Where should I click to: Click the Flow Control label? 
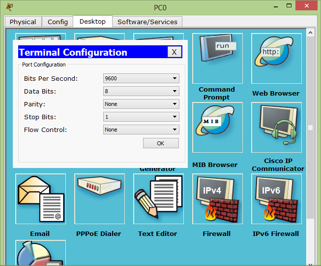point(45,130)
